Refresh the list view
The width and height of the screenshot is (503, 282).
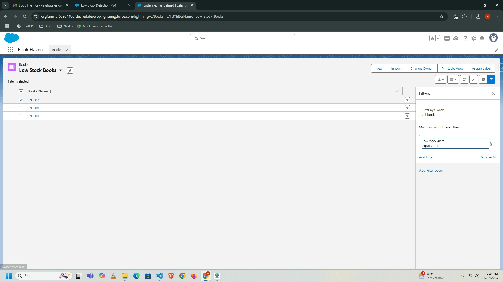464,80
